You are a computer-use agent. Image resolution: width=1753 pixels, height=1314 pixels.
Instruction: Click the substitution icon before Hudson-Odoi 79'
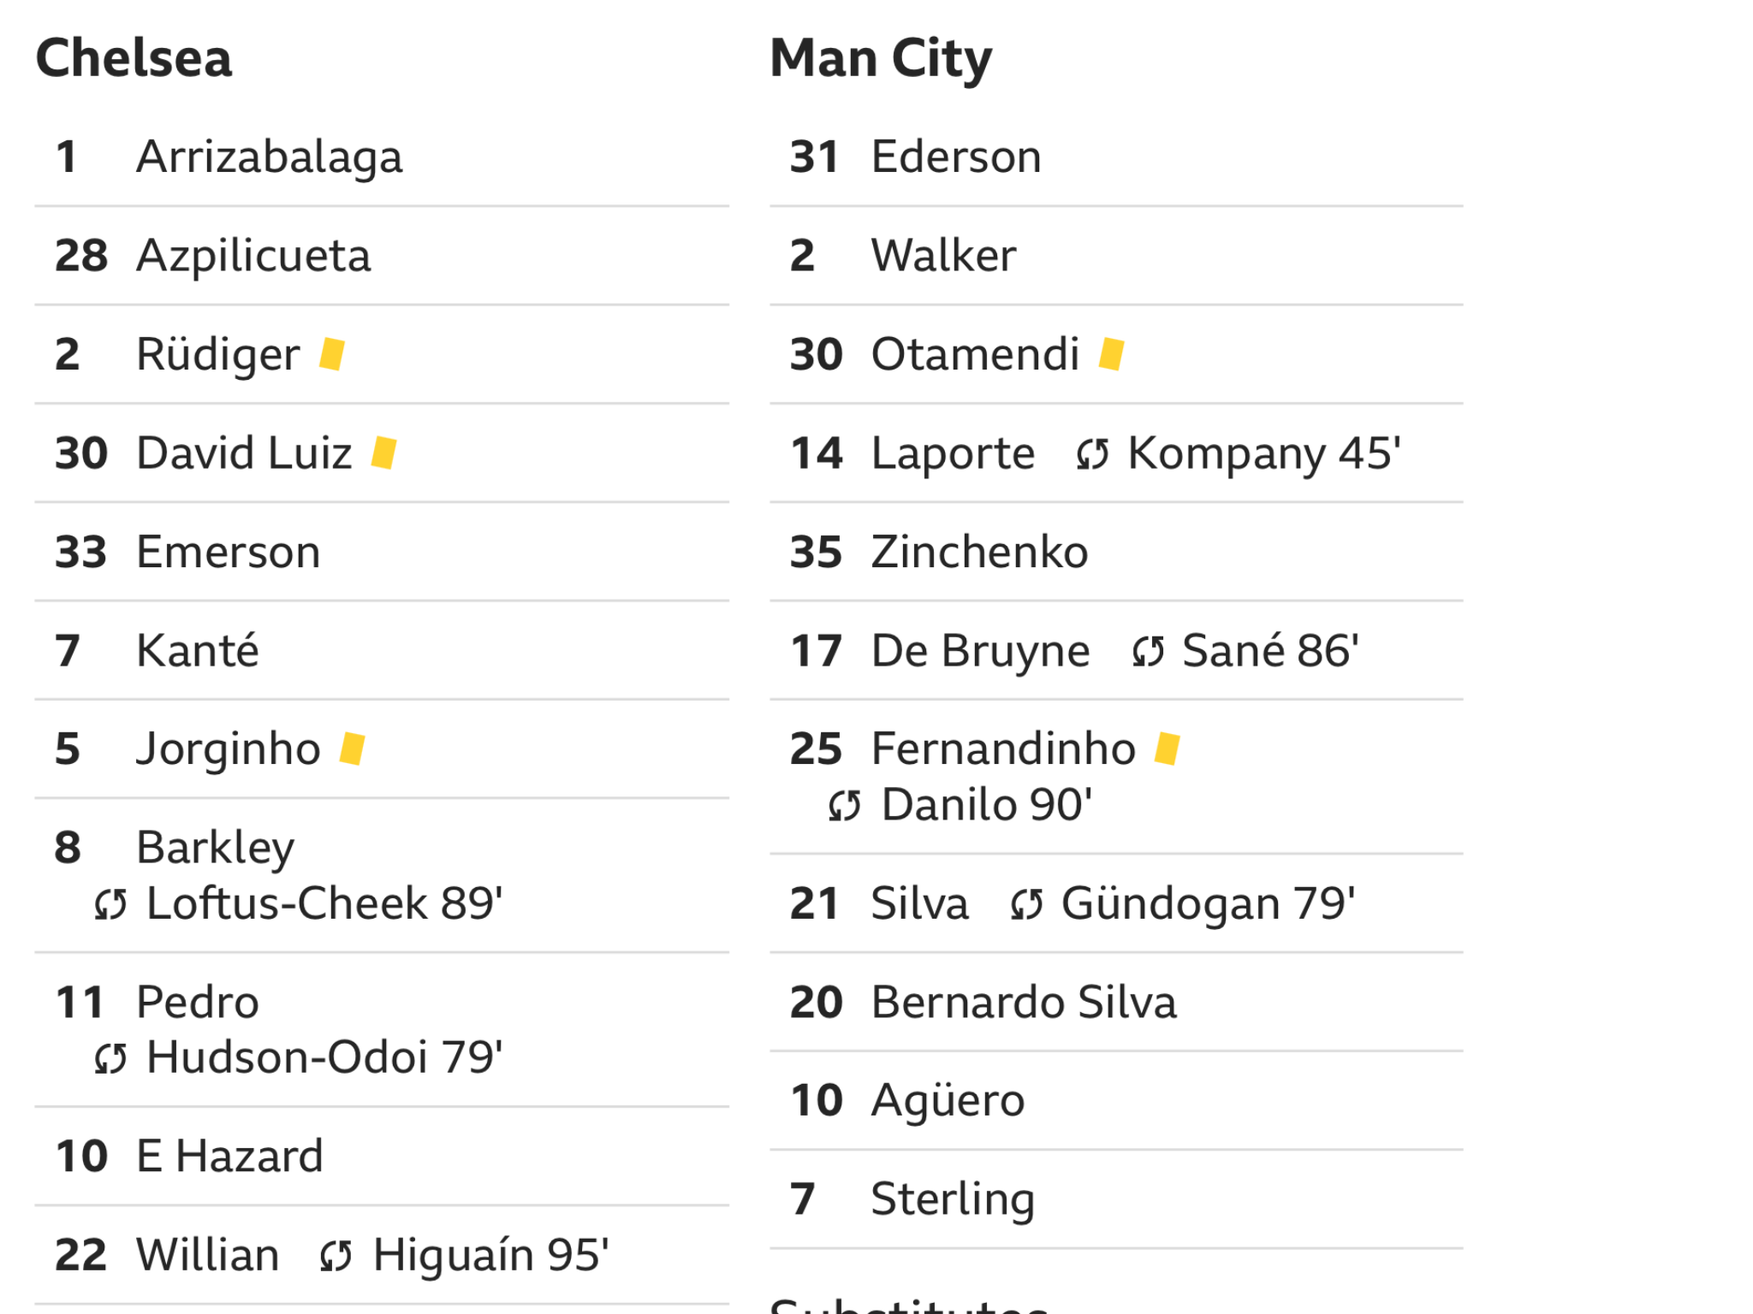(x=111, y=1058)
